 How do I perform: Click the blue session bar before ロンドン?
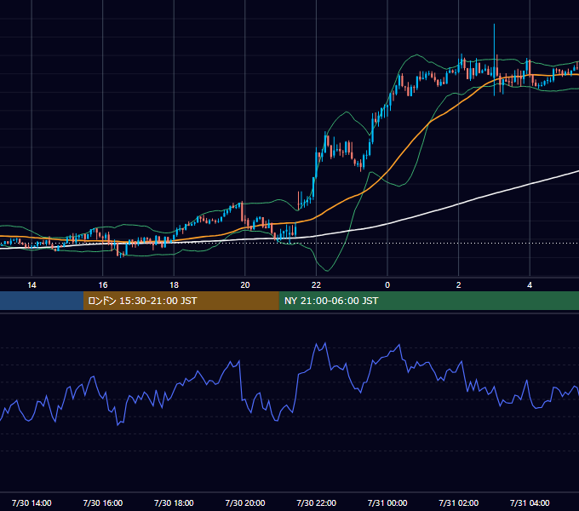click(42, 301)
